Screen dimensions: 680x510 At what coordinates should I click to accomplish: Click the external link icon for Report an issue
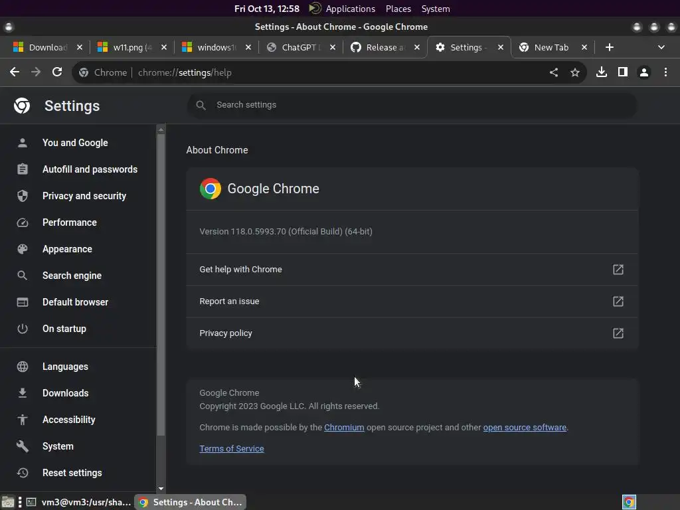(618, 301)
